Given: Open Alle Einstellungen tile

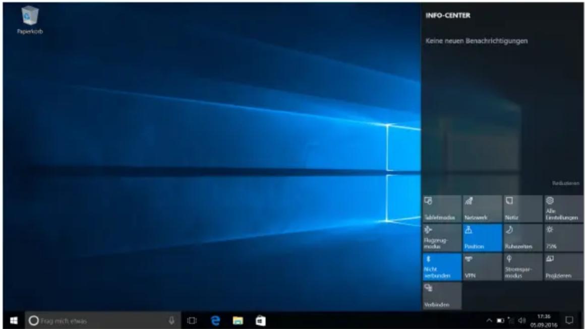Looking at the screenshot, I should [563, 209].
